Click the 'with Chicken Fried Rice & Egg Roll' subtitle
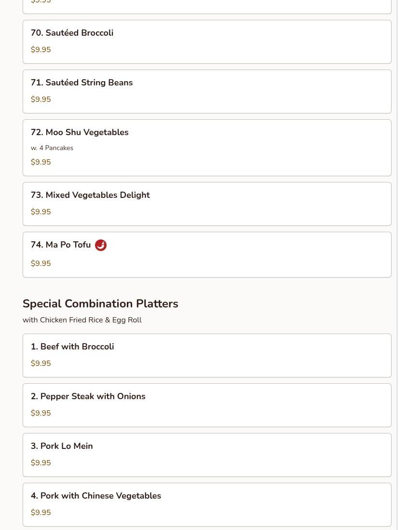This screenshot has width=407, height=530. click(x=82, y=320)
